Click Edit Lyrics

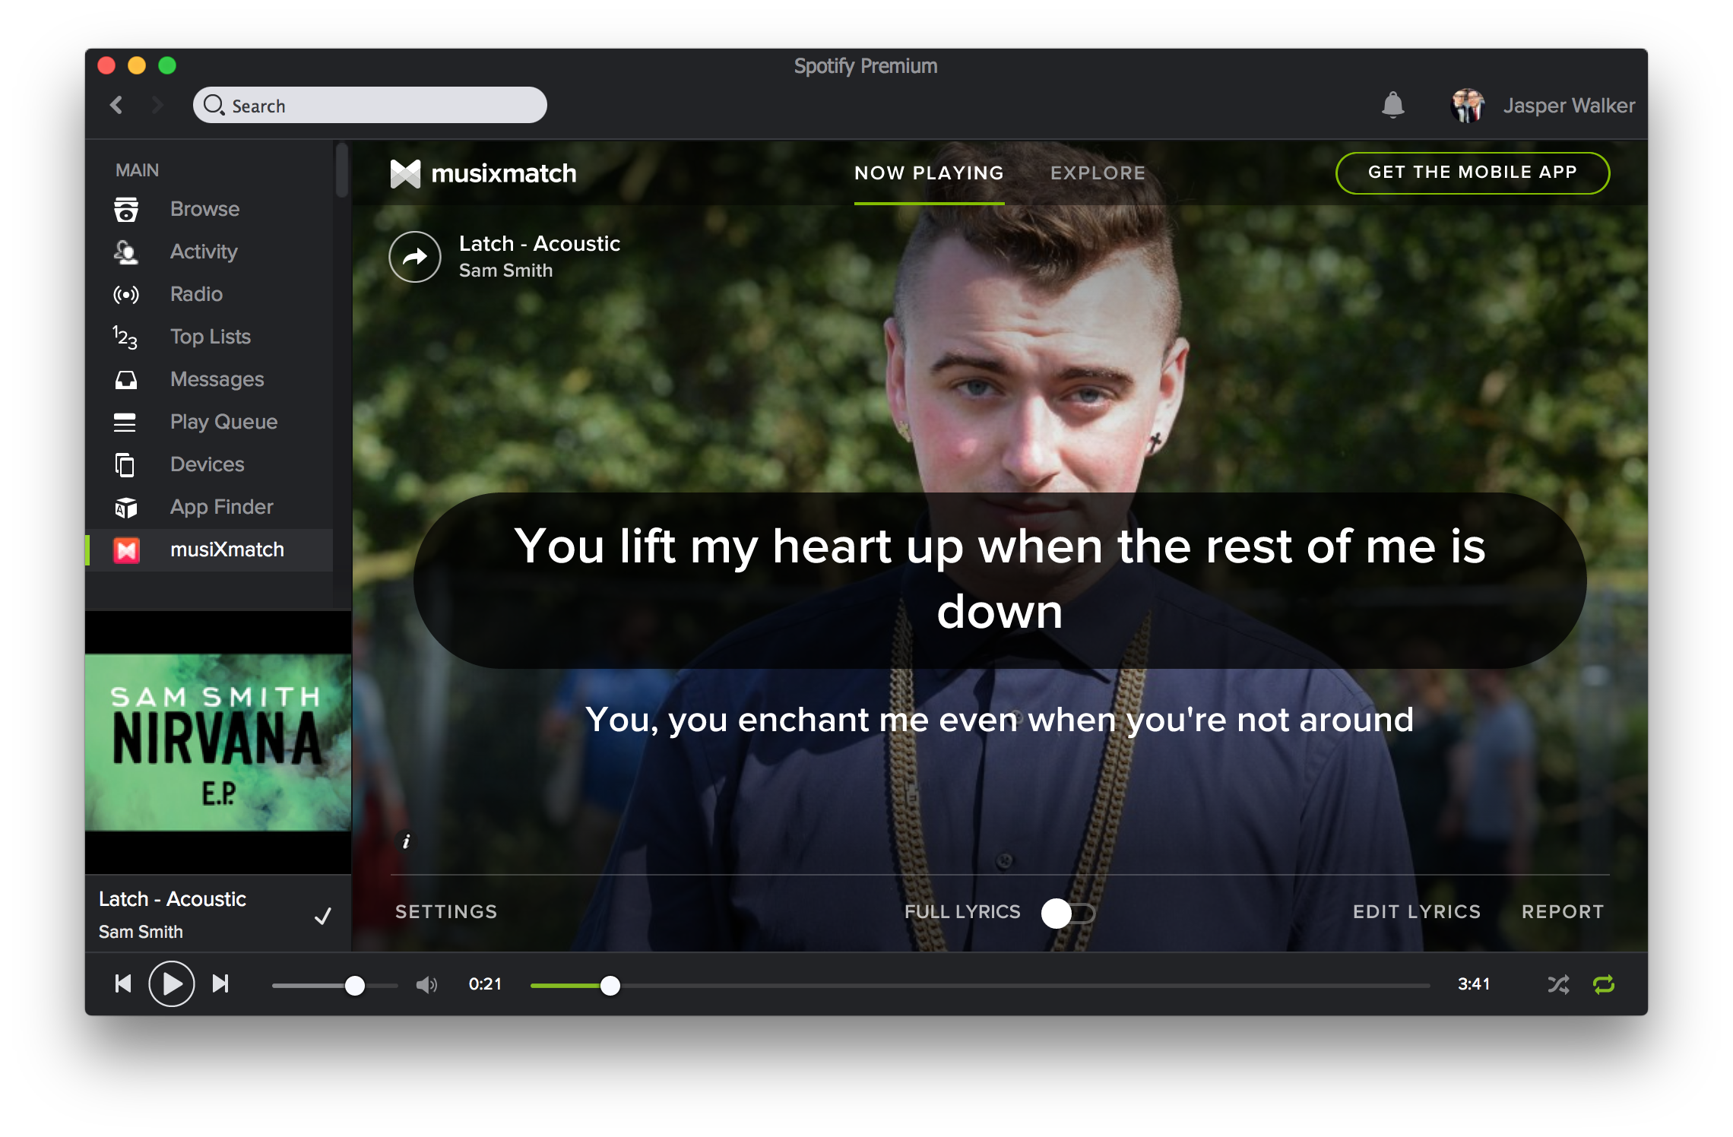[x=1417, y=911]
